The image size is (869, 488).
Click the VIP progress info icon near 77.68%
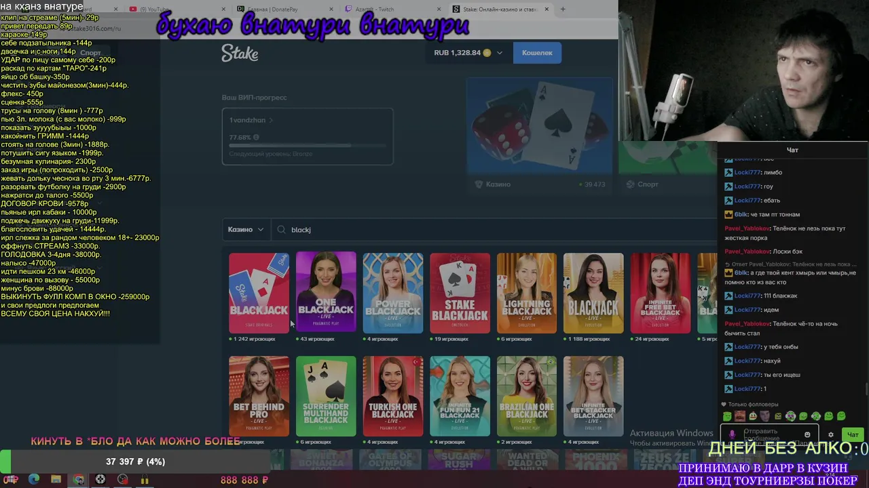click(x=256, y=138)
